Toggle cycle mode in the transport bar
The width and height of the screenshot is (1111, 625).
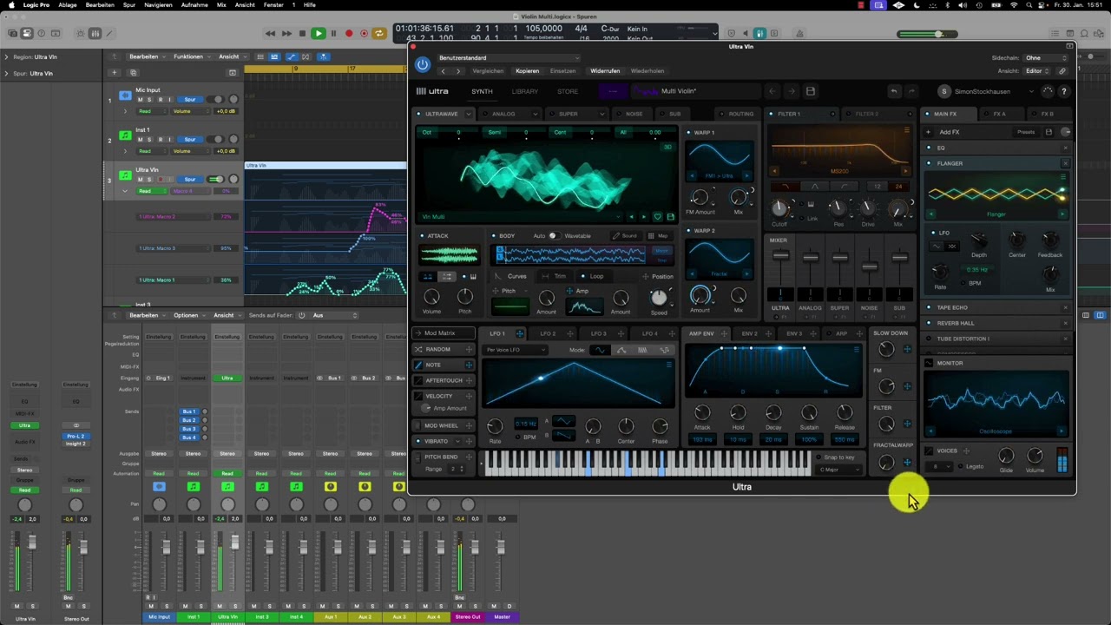pyautogui.click(x=378, y=34)
